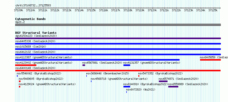This screenshot has width=228, height=102.
Task: Click the nsv4123002 red variant bar
Action: coord(26,65)
